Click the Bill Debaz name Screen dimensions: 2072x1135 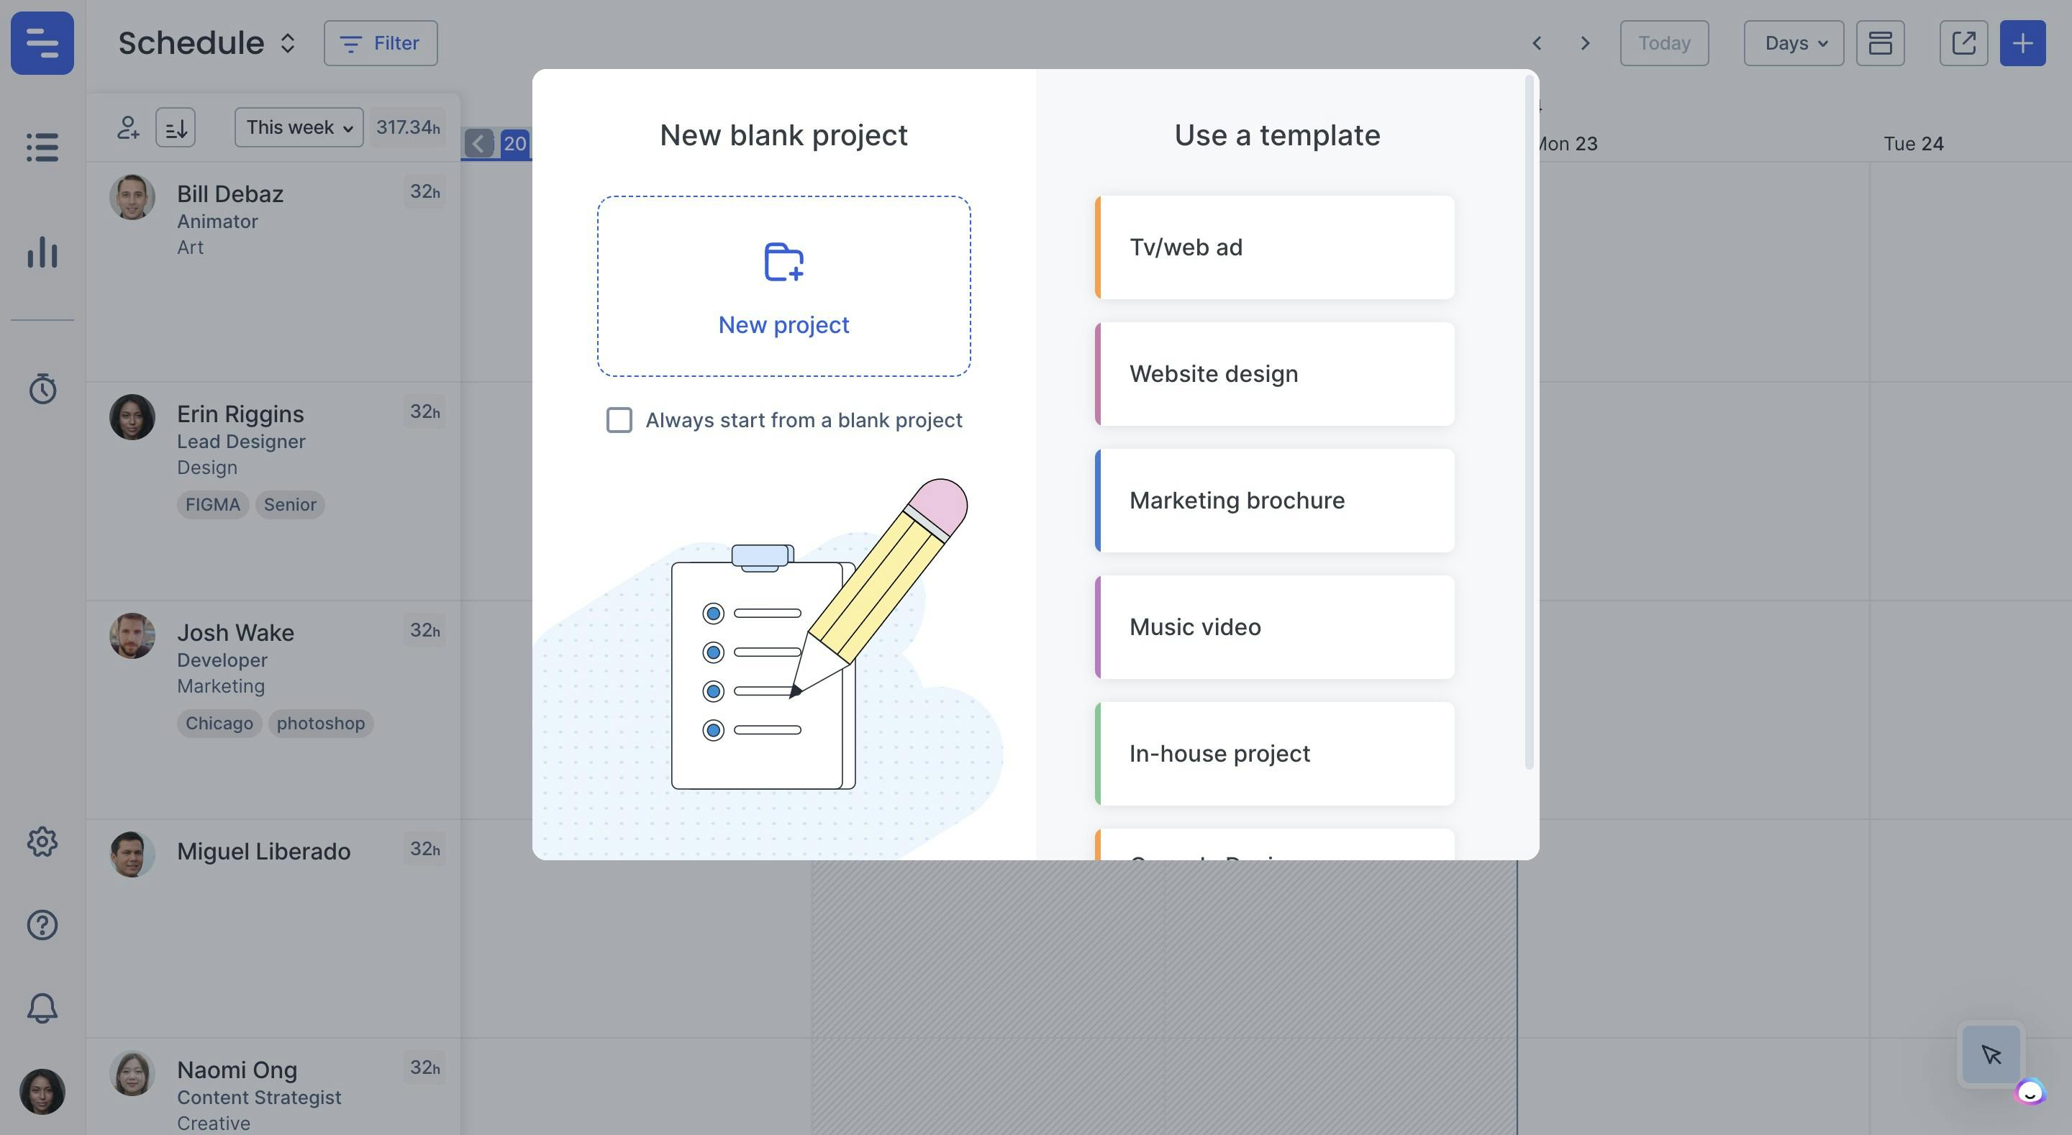click(x=230, y=194)
